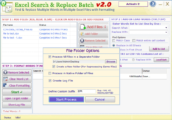This screenshot has width=172, height=120.
Task: Toggle the Create Log File checkbox
Action: 50,81
